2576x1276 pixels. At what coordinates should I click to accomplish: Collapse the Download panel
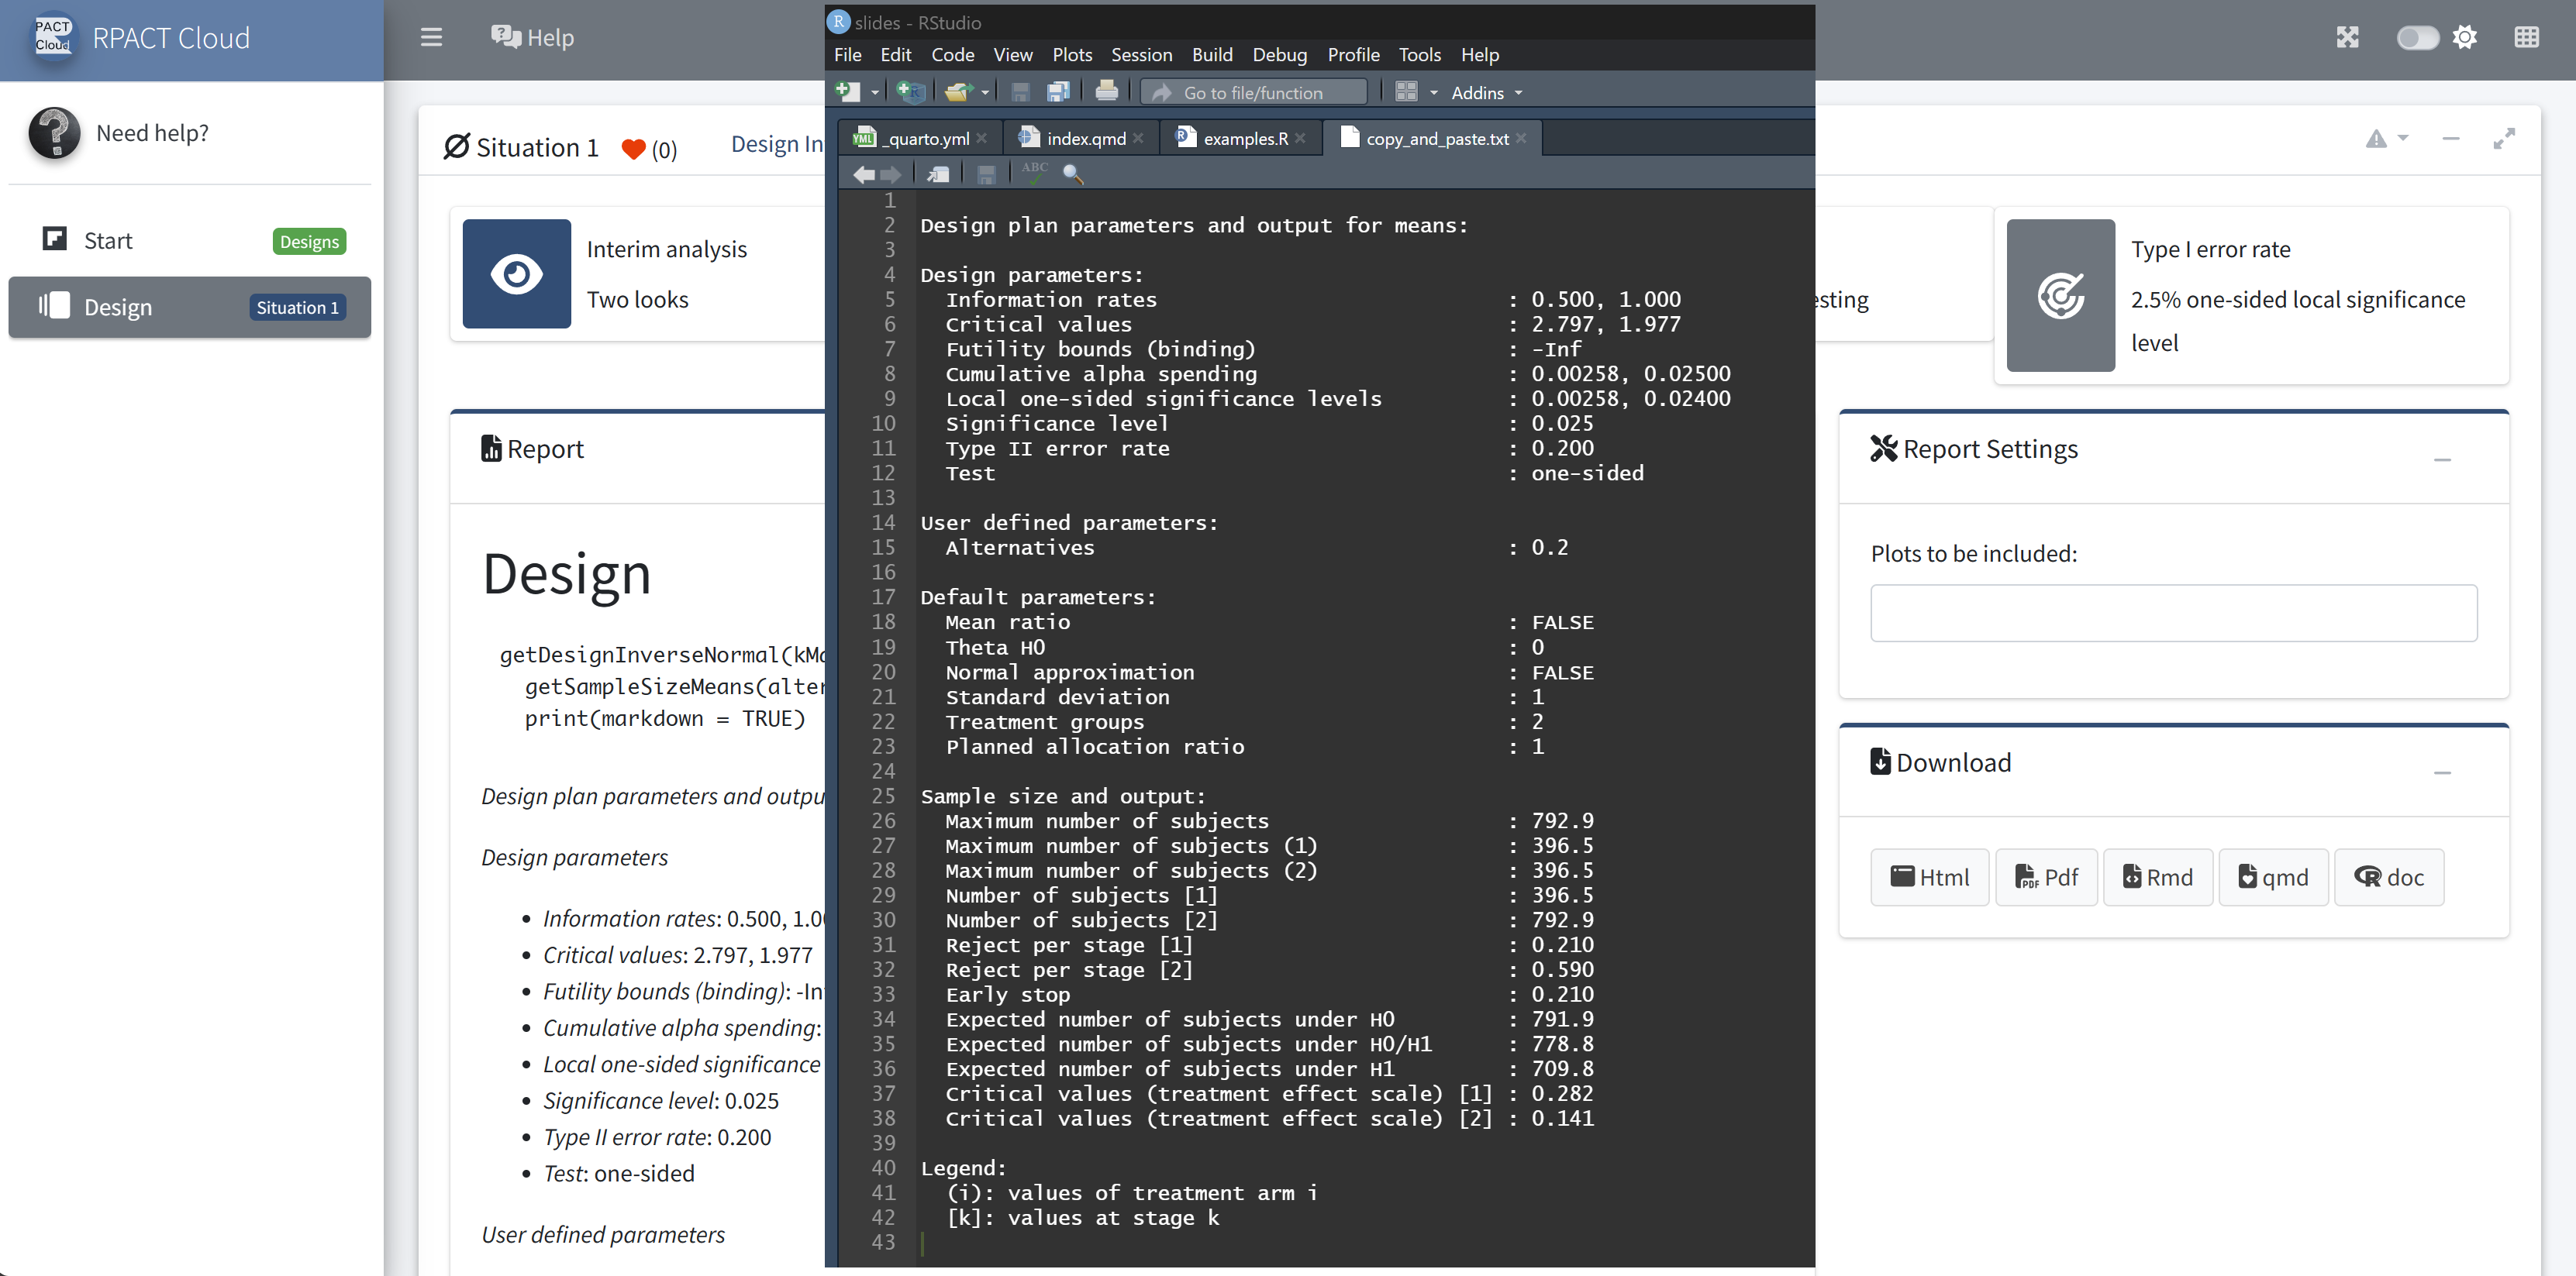[x=2441, y=772]
